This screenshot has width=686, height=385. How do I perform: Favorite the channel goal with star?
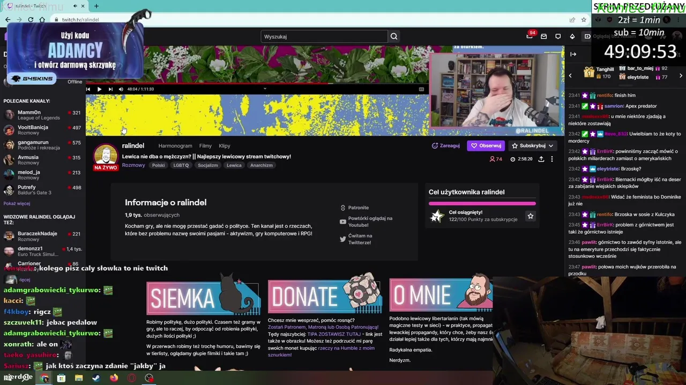pos(531,216)
